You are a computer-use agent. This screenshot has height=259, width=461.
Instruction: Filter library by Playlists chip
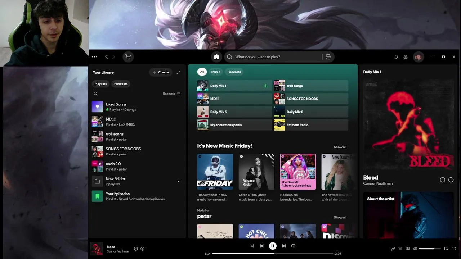pos(100,84)
